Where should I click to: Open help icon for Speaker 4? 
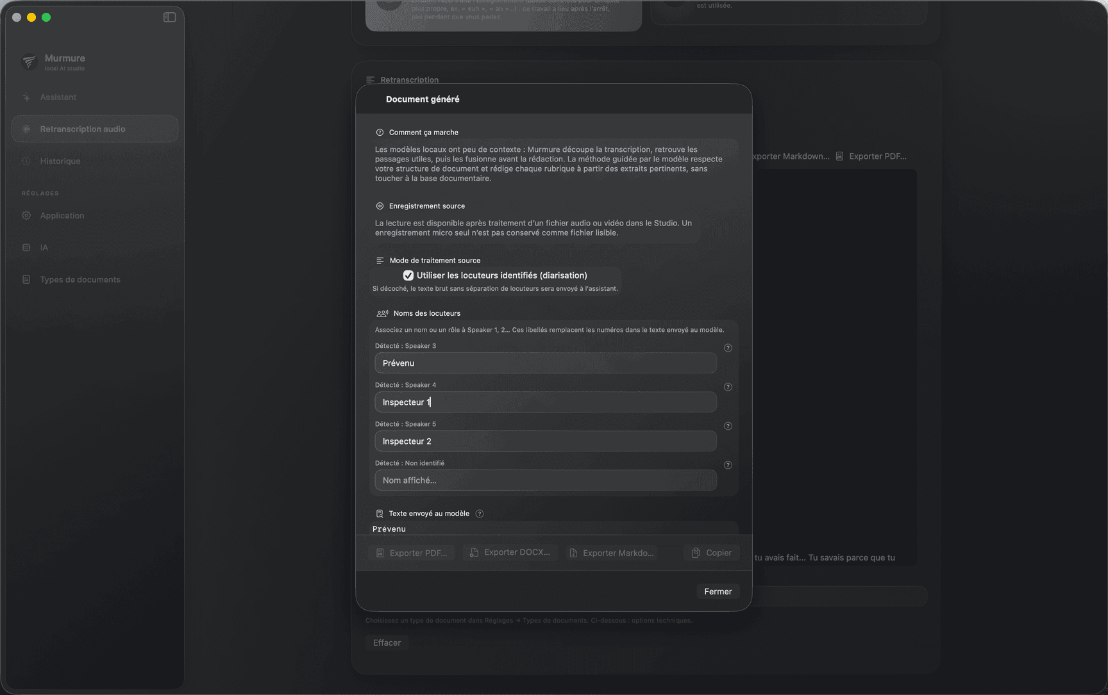coord(728,388)
